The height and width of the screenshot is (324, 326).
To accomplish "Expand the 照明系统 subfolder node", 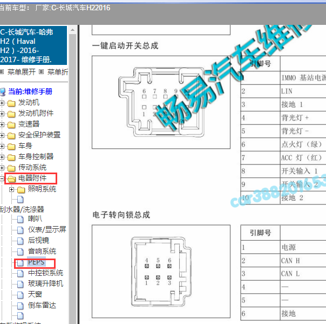I will [11, 189].
